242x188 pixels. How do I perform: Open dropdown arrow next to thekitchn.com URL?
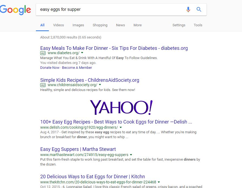(159, 182)
